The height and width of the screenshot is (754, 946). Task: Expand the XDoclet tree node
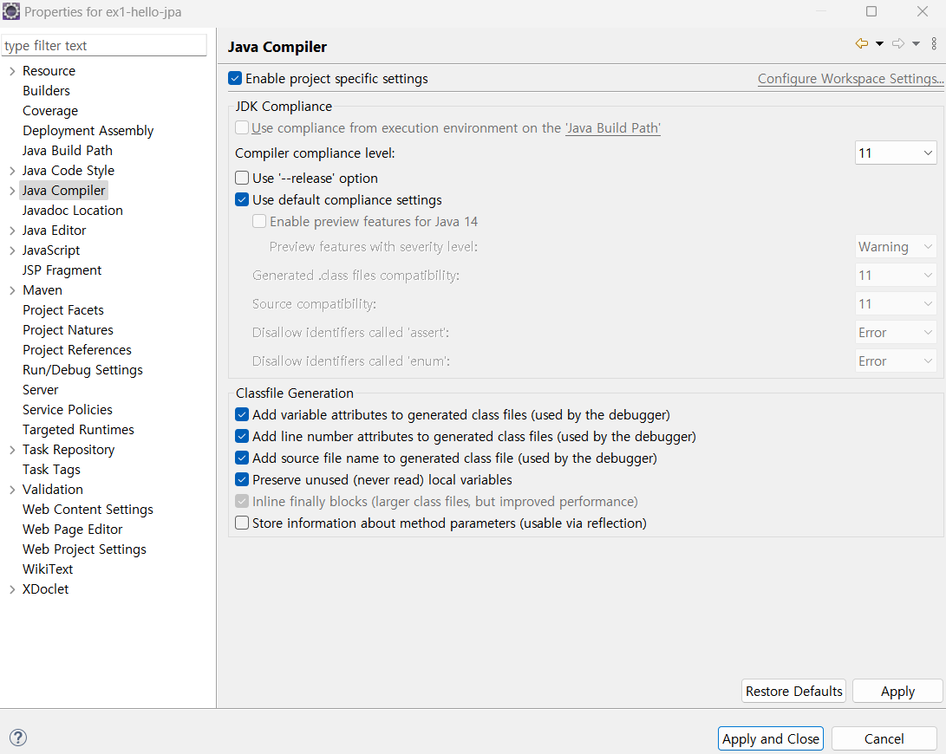(x=12, y=588)
